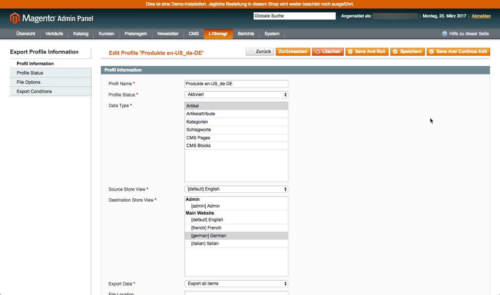Select the Export Conditions sidebar tab
Screen dimensions: 500x295
[50, 92]
